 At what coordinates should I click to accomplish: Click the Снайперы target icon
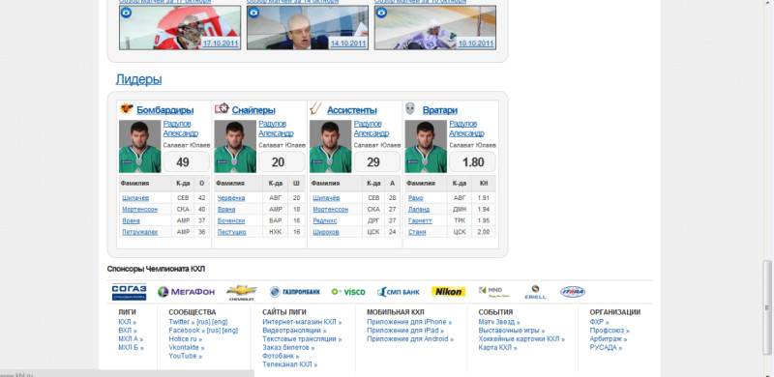pos(222,108)
